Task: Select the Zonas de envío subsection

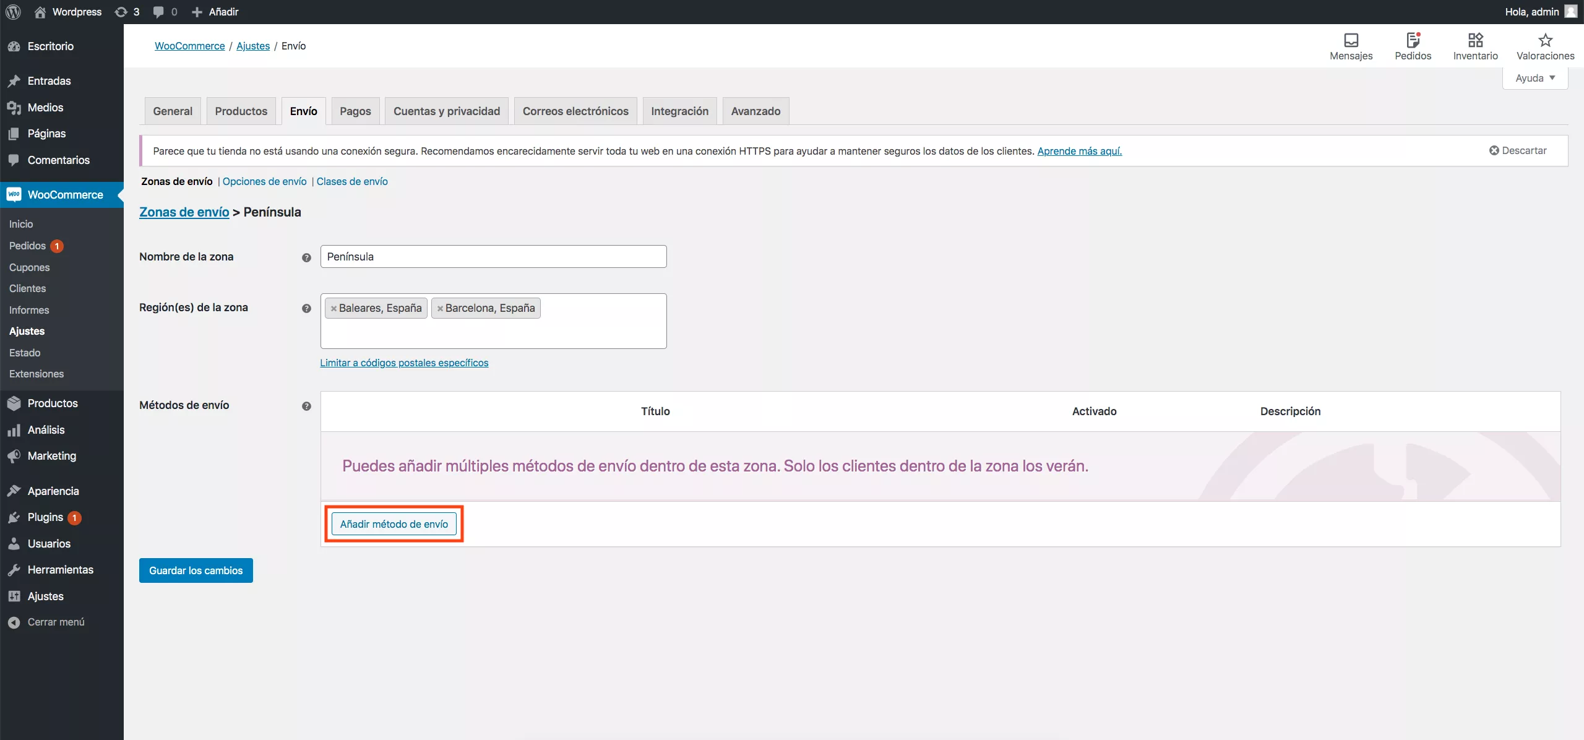Action: [177, 181]
